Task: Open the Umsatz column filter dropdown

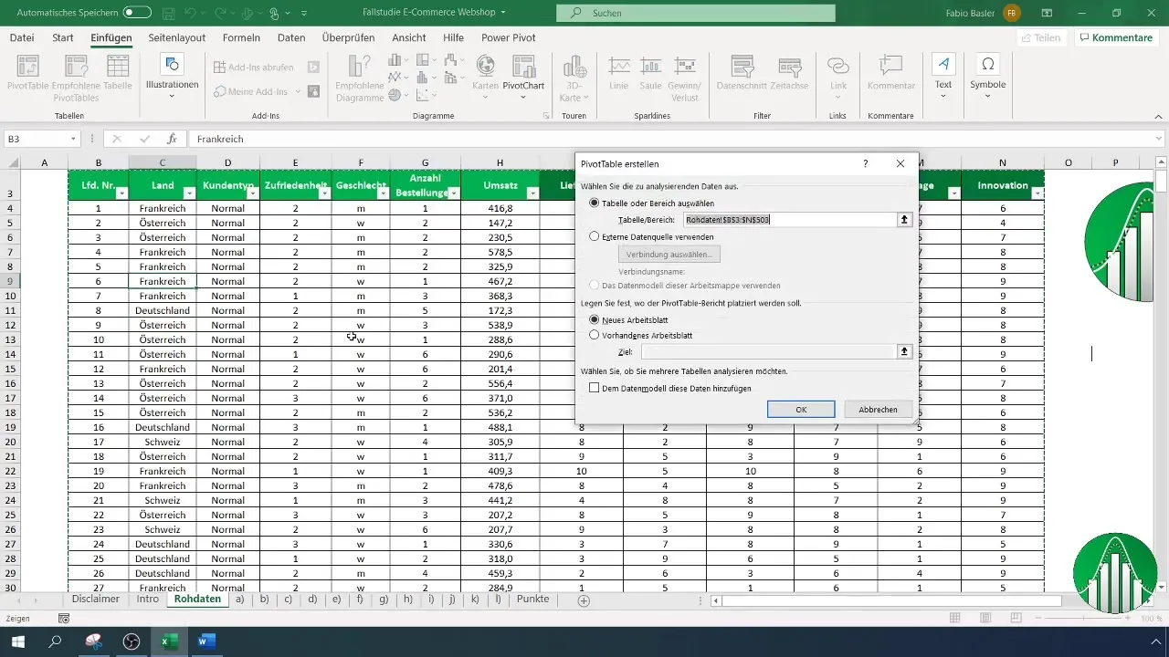Action: click(532, 193)
